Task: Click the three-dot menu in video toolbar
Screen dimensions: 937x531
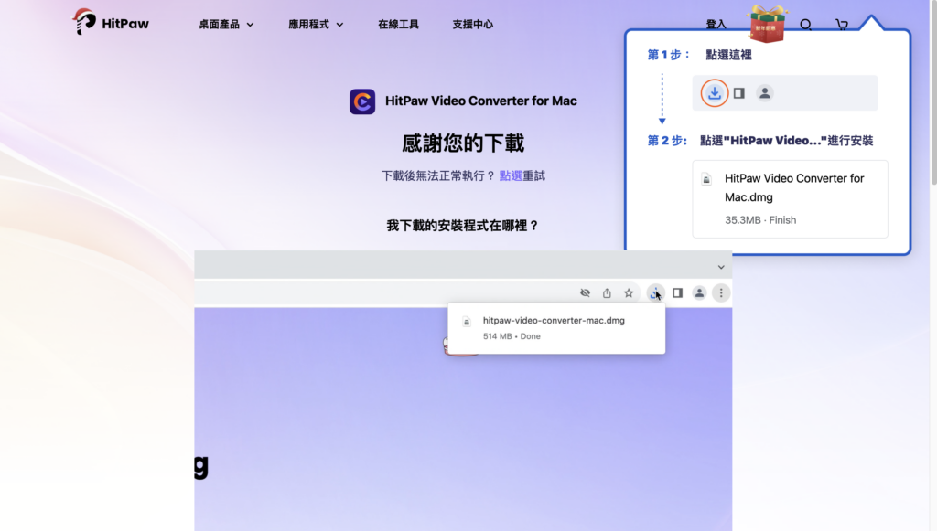Action: (721, 293)
